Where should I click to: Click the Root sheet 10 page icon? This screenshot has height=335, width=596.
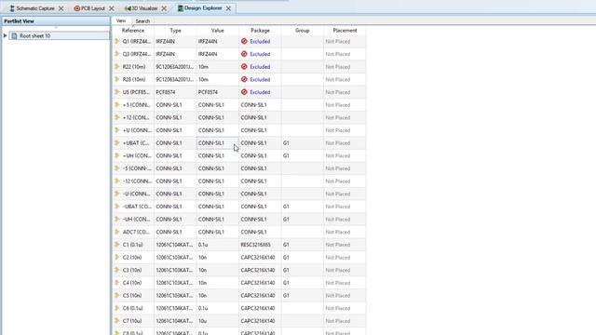pyautogui.click(x=14, y=35)
